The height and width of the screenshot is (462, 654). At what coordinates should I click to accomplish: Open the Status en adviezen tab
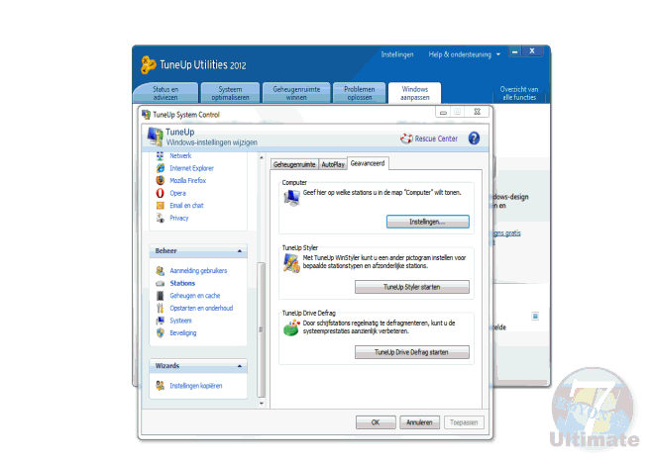tap(165, 93)
